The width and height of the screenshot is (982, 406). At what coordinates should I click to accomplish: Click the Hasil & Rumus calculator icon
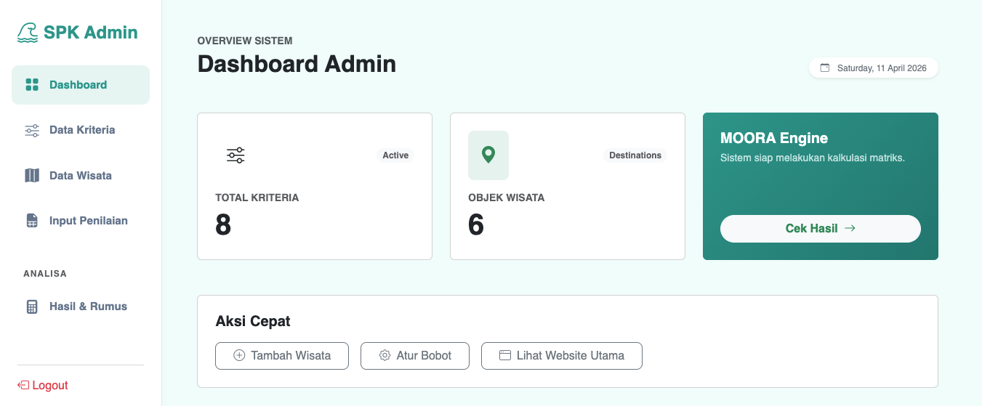32,306
